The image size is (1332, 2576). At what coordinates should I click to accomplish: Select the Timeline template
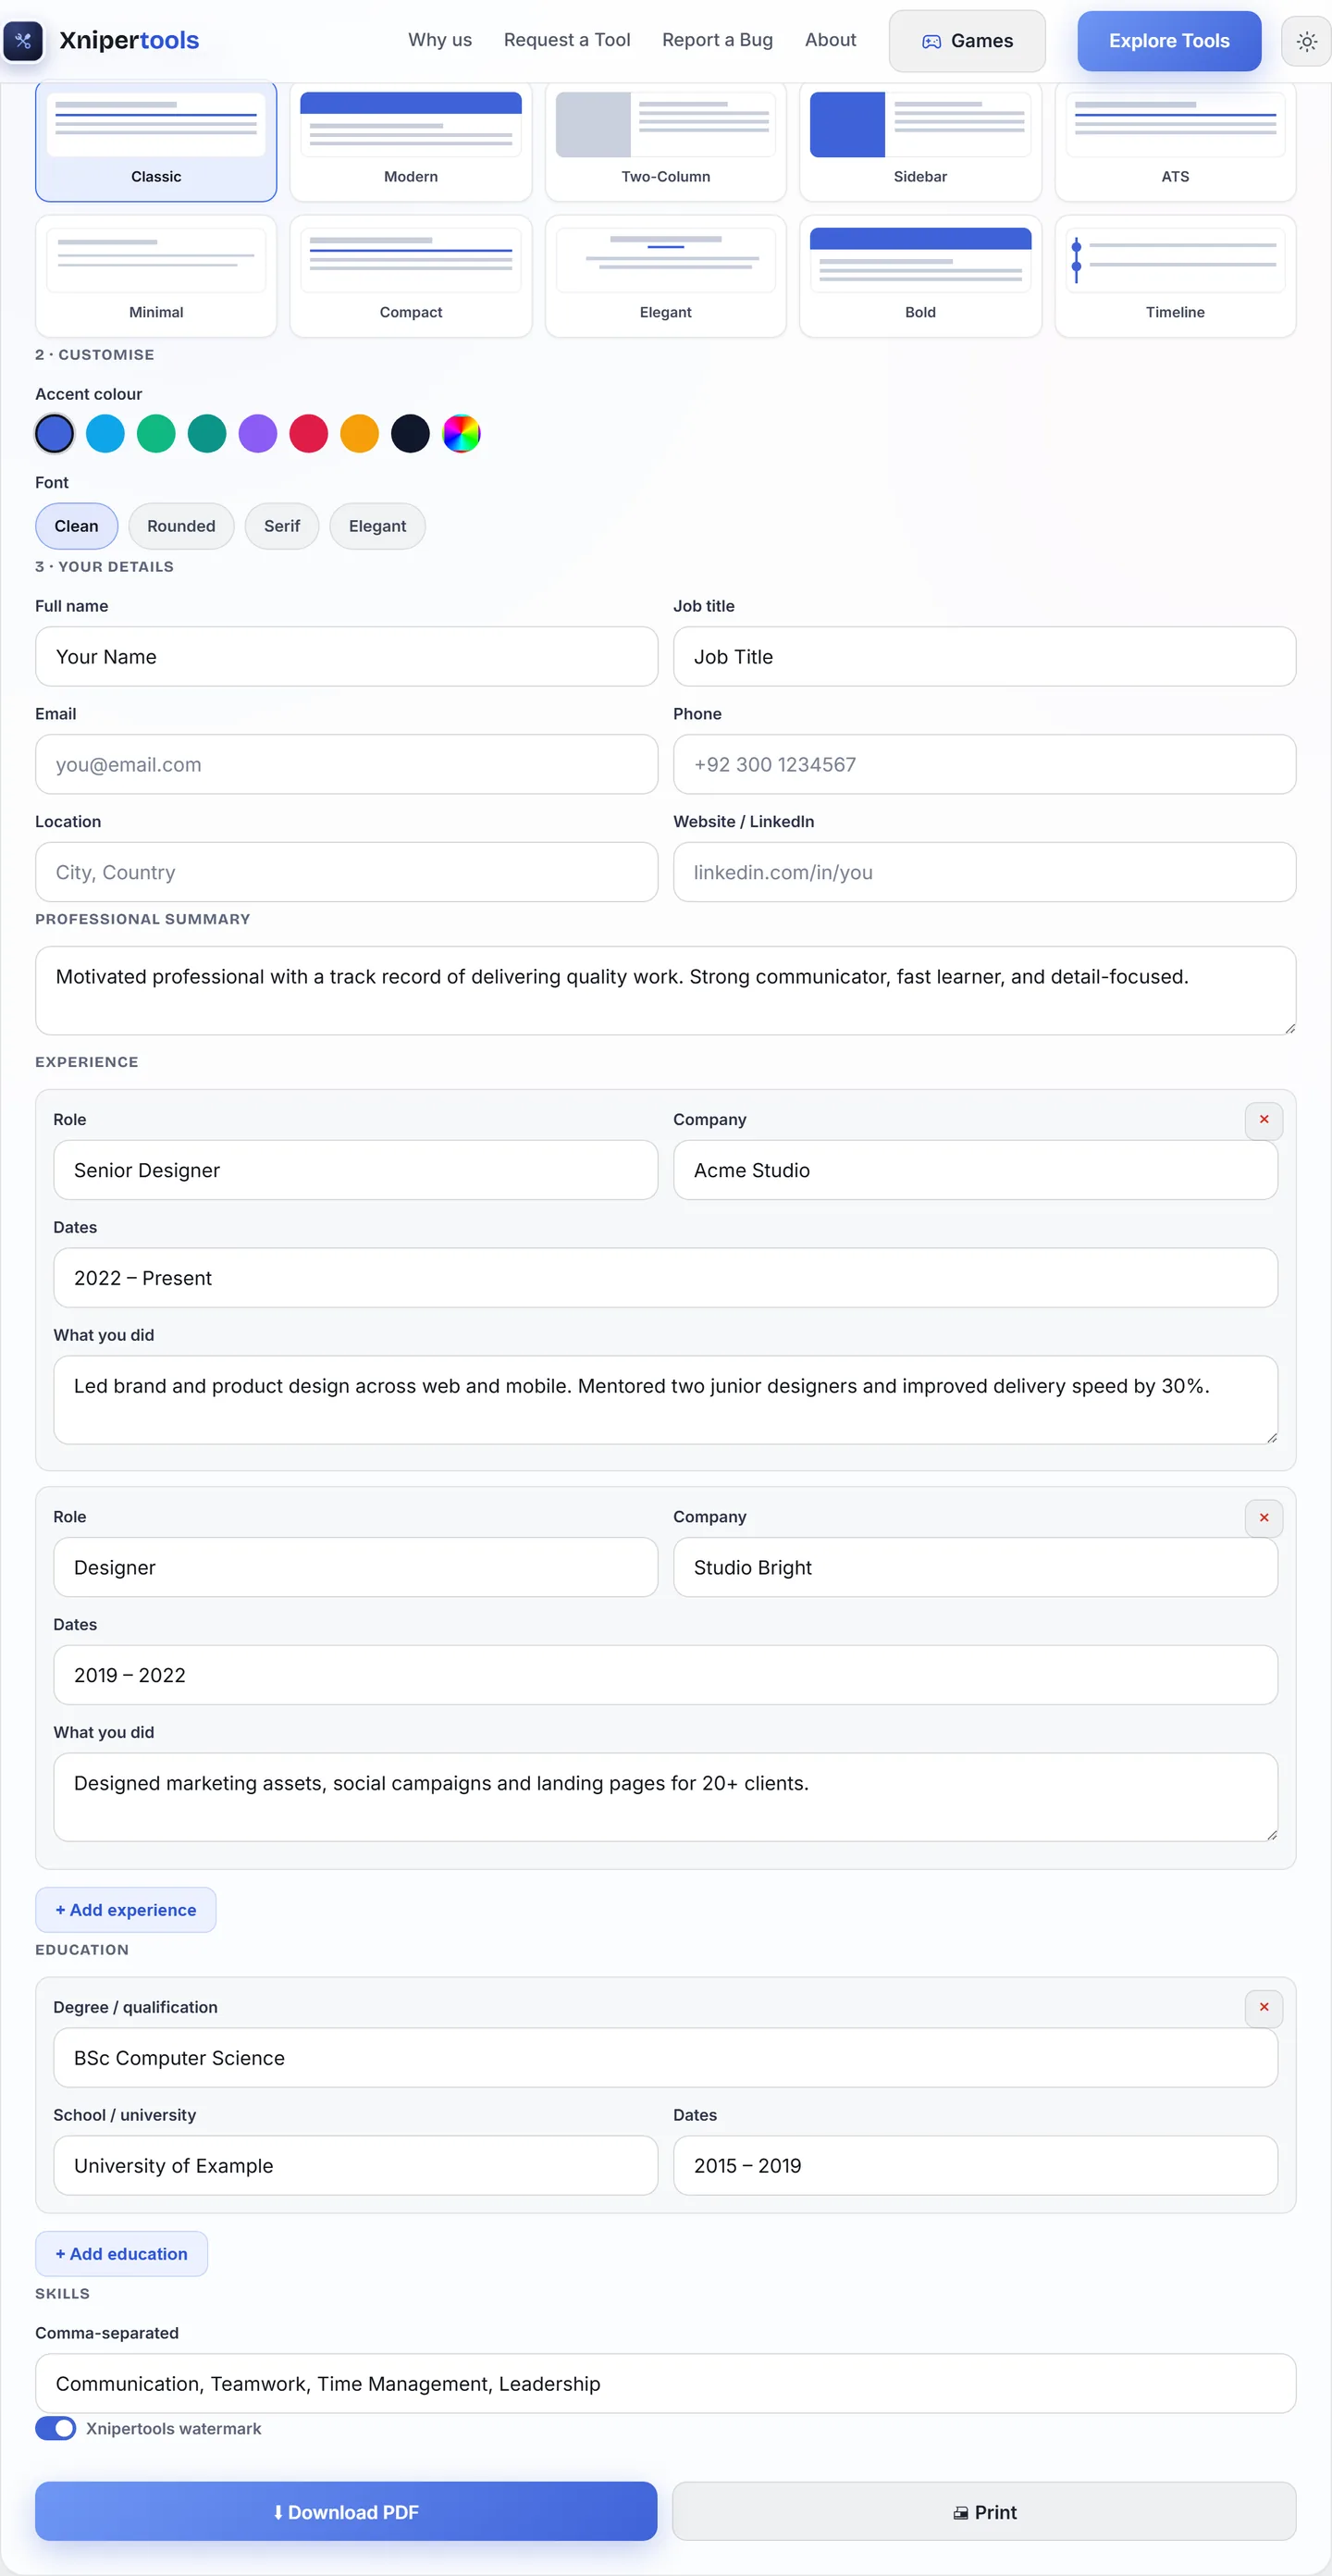[1175, 276]
